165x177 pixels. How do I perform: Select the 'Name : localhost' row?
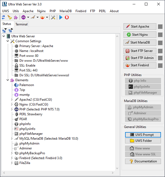click(x=31, y=51)
